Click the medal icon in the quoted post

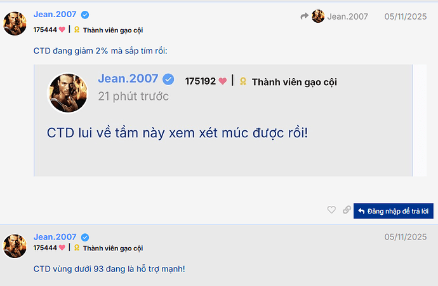[x=243, y=81]
